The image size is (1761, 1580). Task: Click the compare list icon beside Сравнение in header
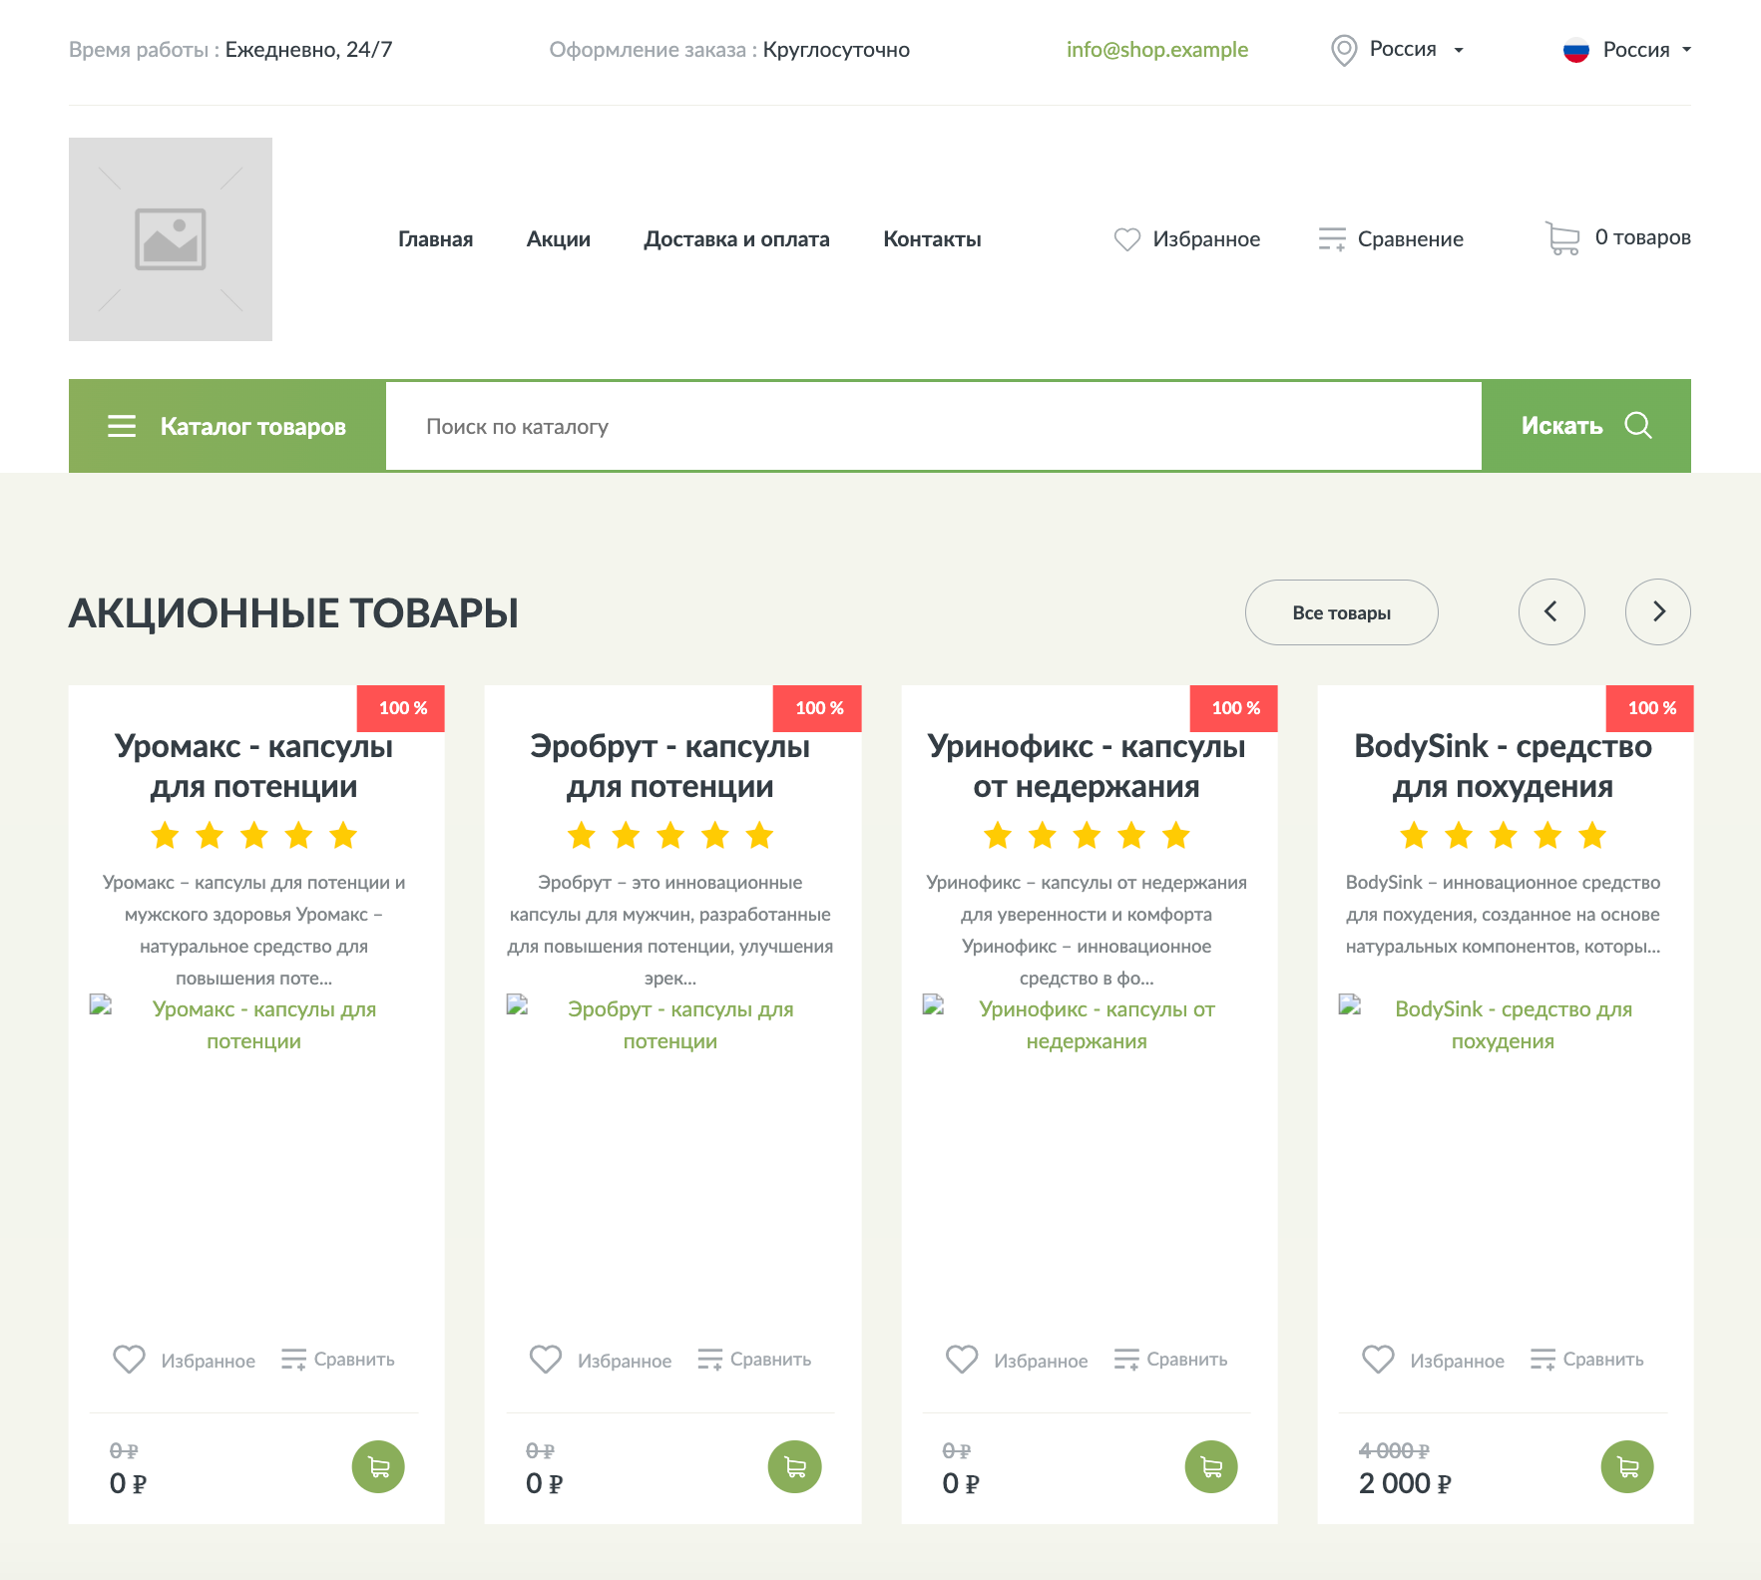click(1332, 239)
